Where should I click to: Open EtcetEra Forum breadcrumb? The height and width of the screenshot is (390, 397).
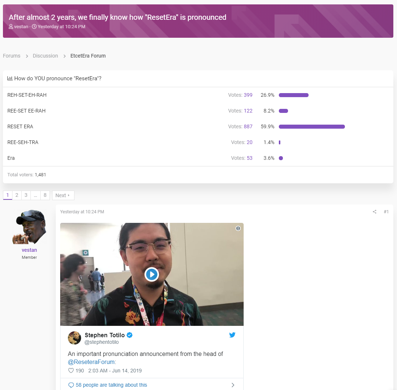(88, 56)
